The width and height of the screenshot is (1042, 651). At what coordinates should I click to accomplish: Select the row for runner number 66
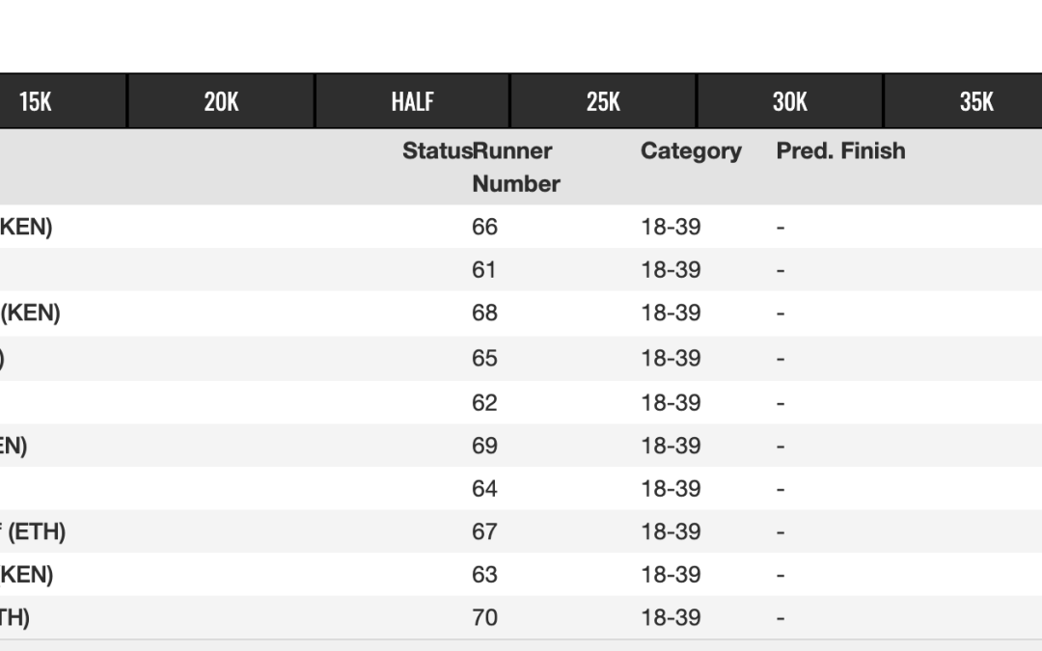(484, 228)
